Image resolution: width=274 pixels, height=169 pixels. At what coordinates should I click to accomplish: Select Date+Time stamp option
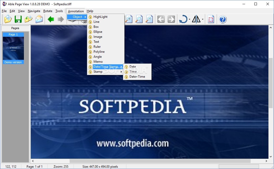[x=137, y=77]
